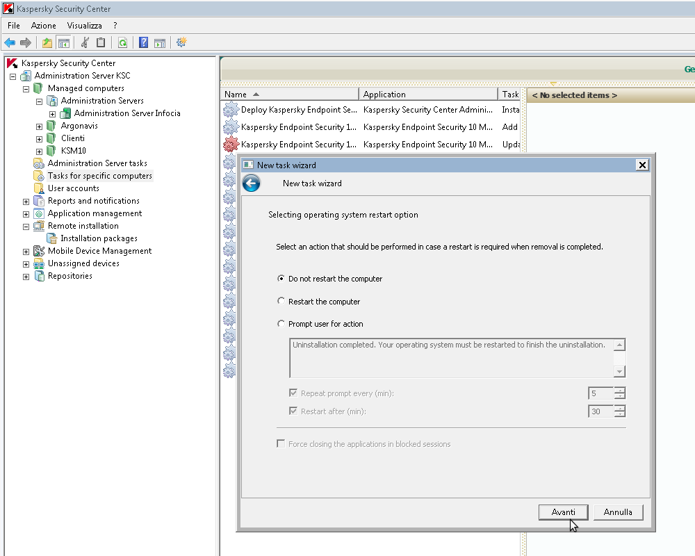Image resolution: width=695 pixels, height=556 pixels.
Task: Click the blue Back arrow in the toolbar
Action: [10, 42]
